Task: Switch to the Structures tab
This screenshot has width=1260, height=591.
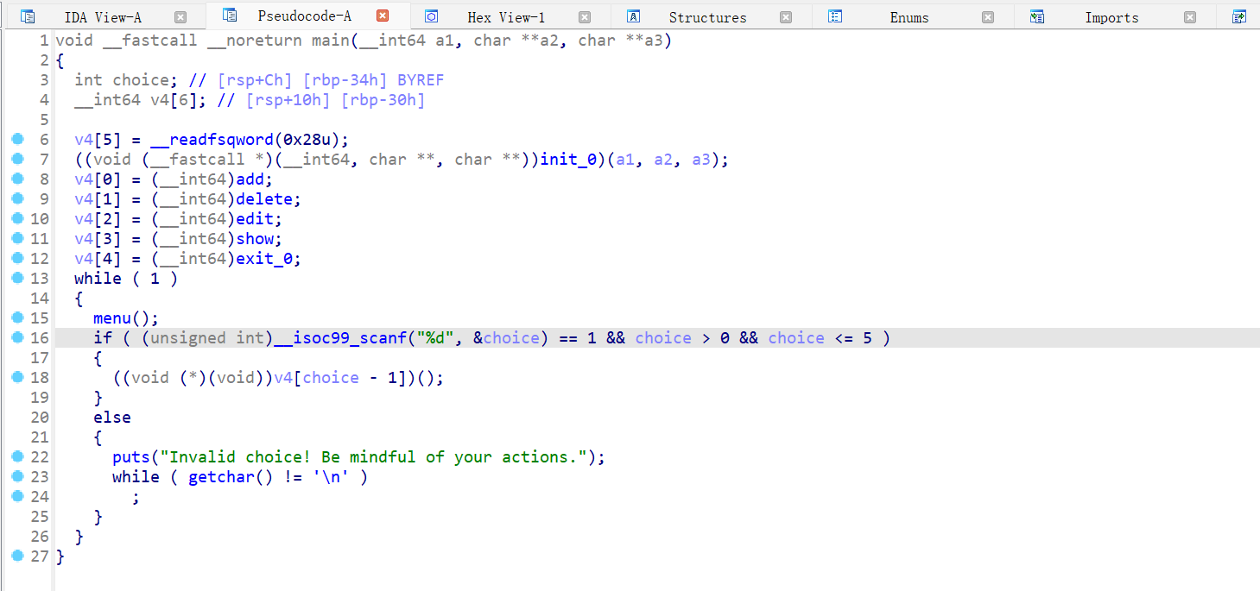Action: 707,17
